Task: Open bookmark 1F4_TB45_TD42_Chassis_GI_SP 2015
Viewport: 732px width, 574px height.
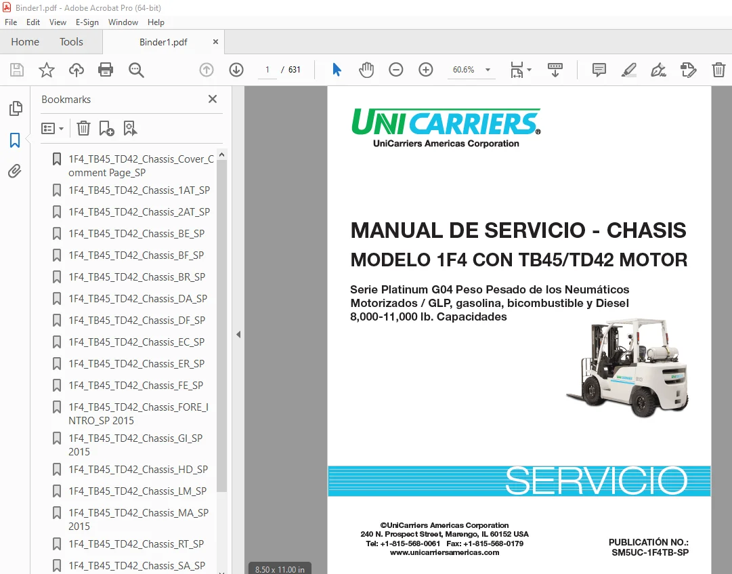Action: [x=135, y=445]
